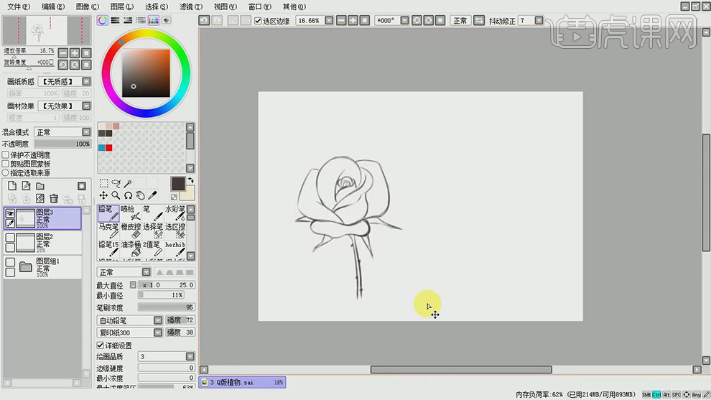Viewport: 711px width, 400px height.
Task: Click the dark foreground color swatch
Action: coord(177,184)
